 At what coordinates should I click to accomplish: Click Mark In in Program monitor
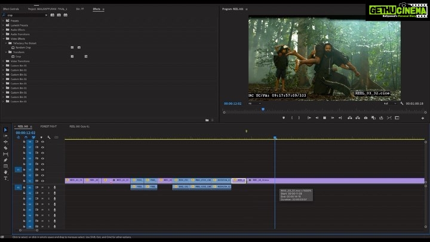[292, 118]
